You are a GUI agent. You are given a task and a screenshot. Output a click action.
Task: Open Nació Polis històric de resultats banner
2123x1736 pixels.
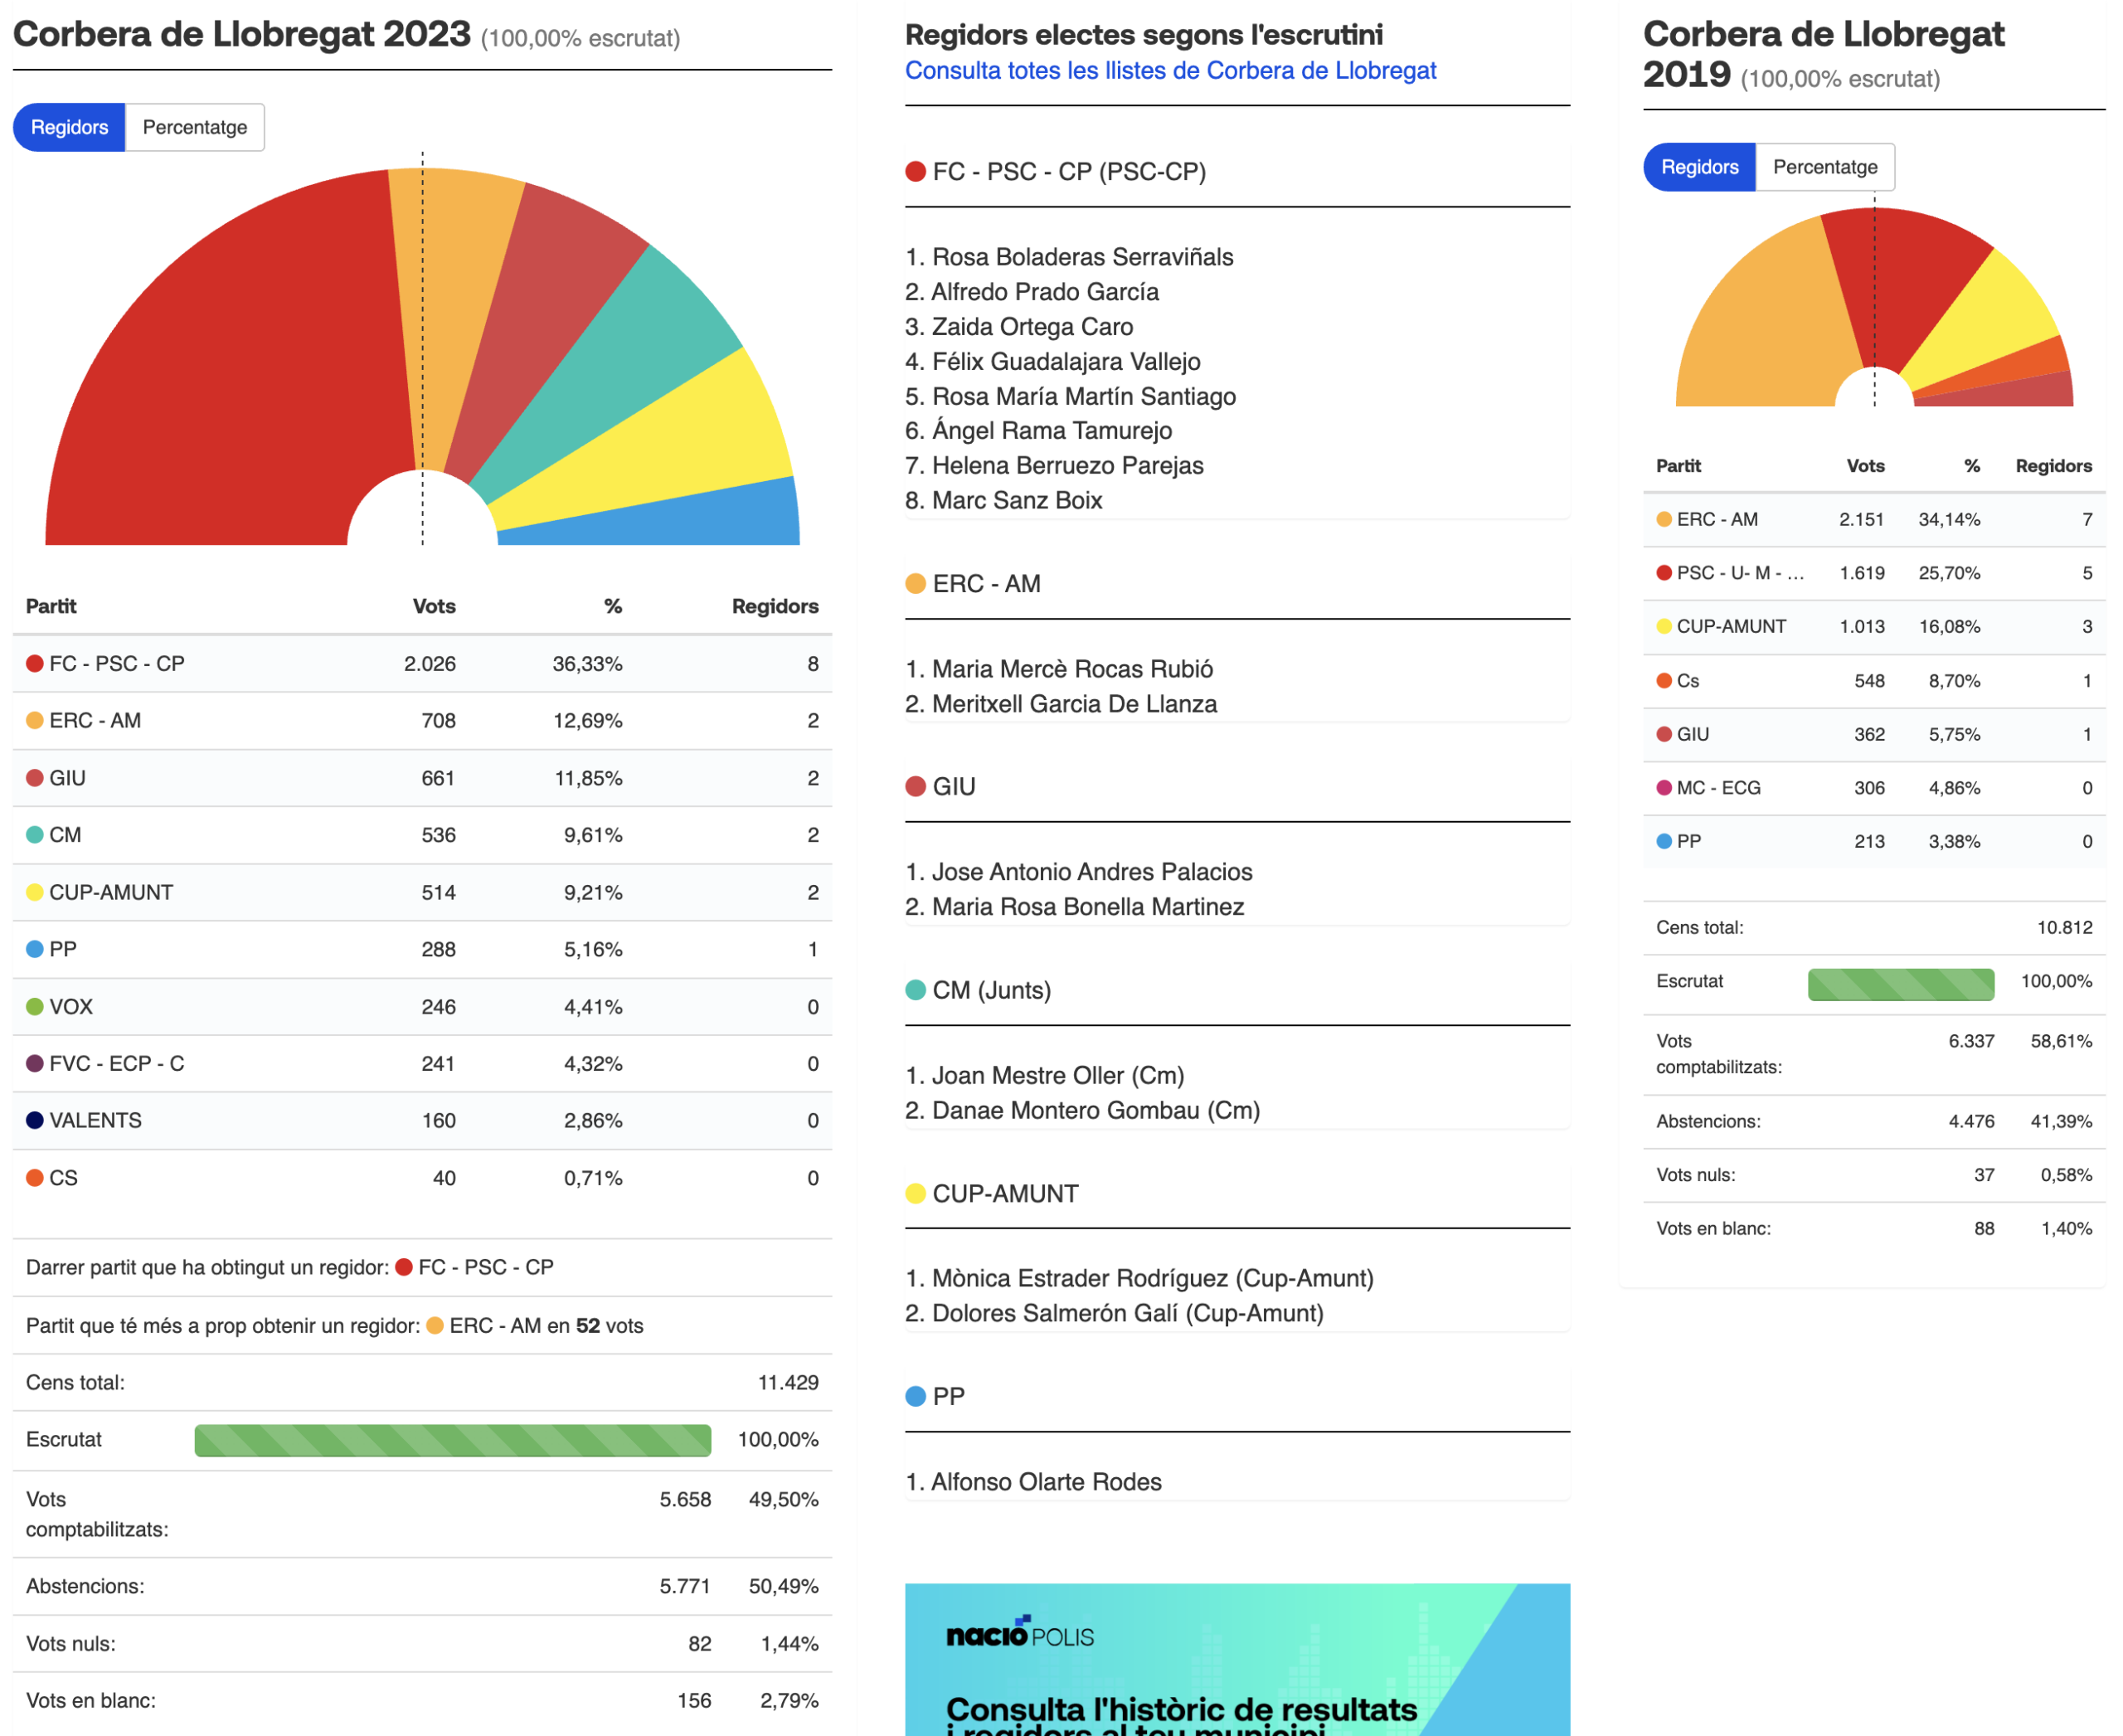(1237, 1660)
